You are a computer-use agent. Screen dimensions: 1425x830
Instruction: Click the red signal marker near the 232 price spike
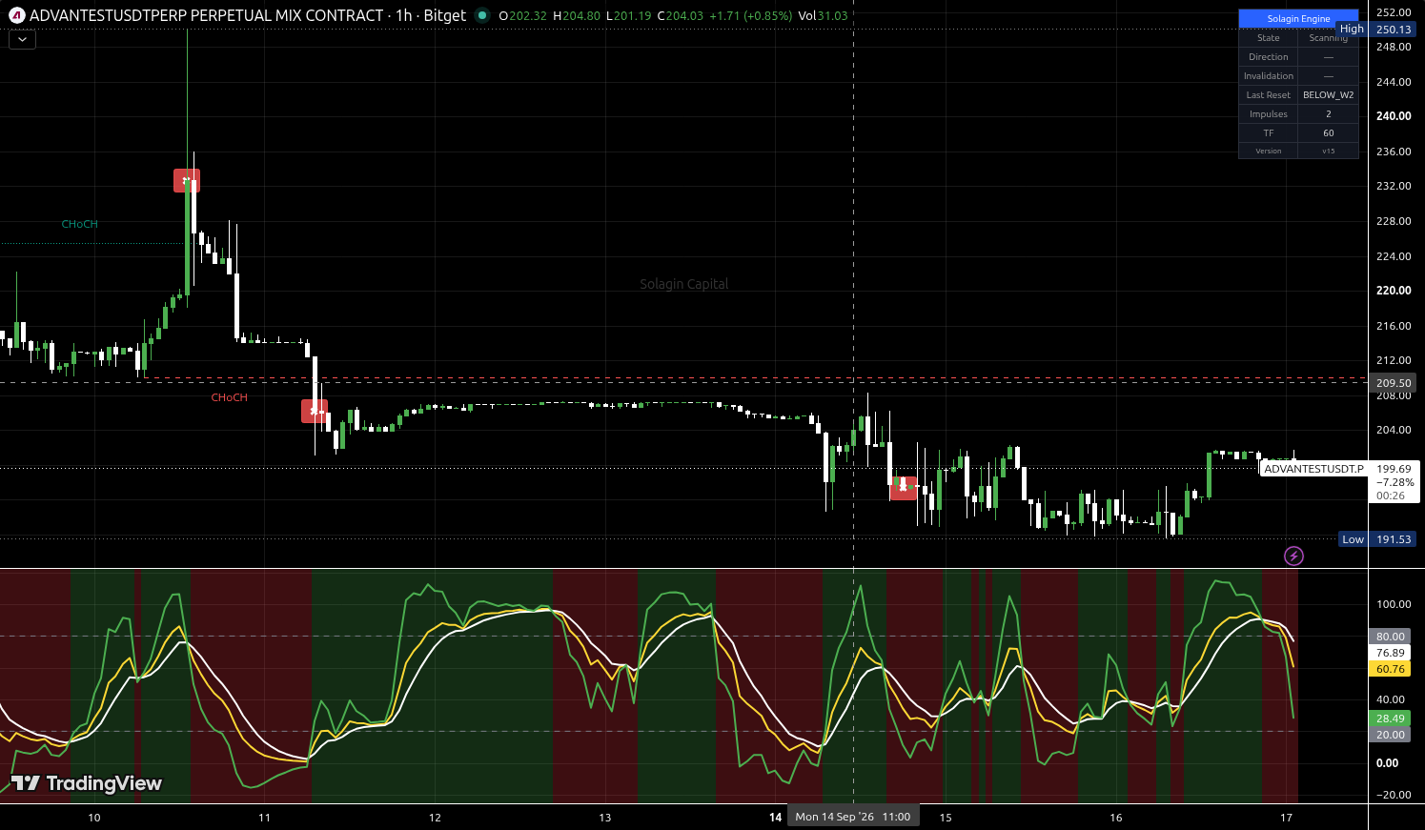coord(186,180)
